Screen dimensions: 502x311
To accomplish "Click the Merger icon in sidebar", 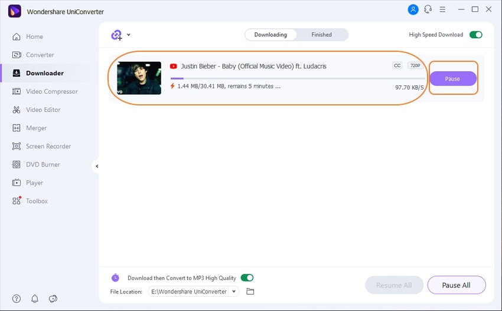I will click(x=17, y=128).
